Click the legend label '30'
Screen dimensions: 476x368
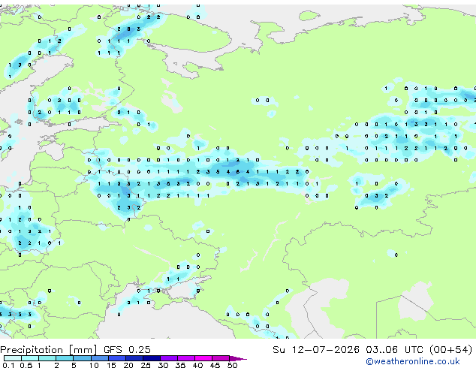coord(163,365)
